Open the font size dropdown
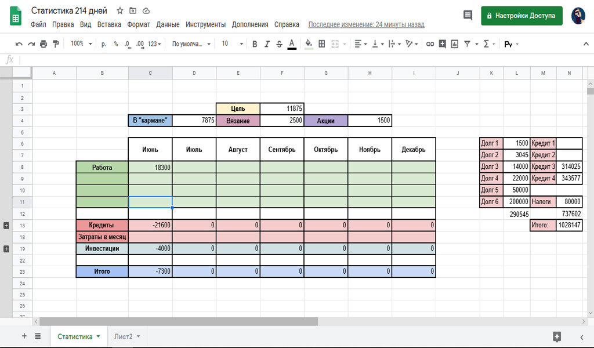 coord(232,44)
